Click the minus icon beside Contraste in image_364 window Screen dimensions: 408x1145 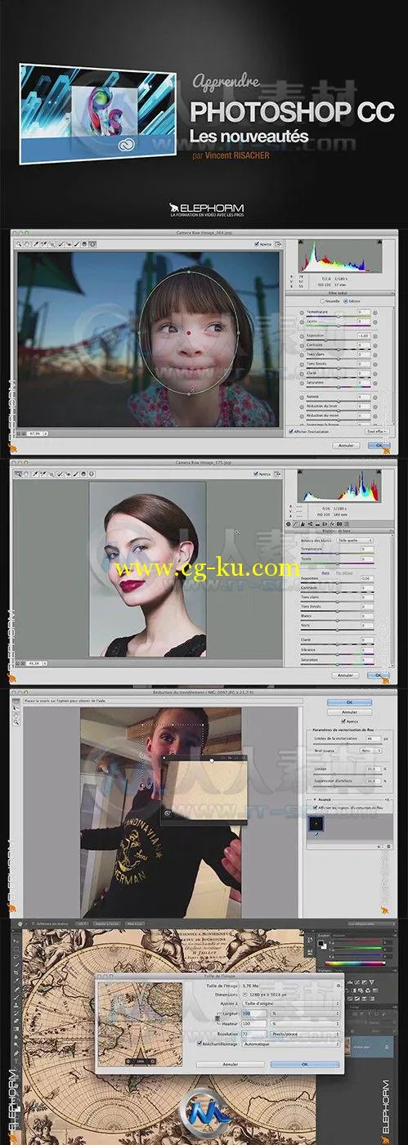pyautogui.click(x=302, y=345)
